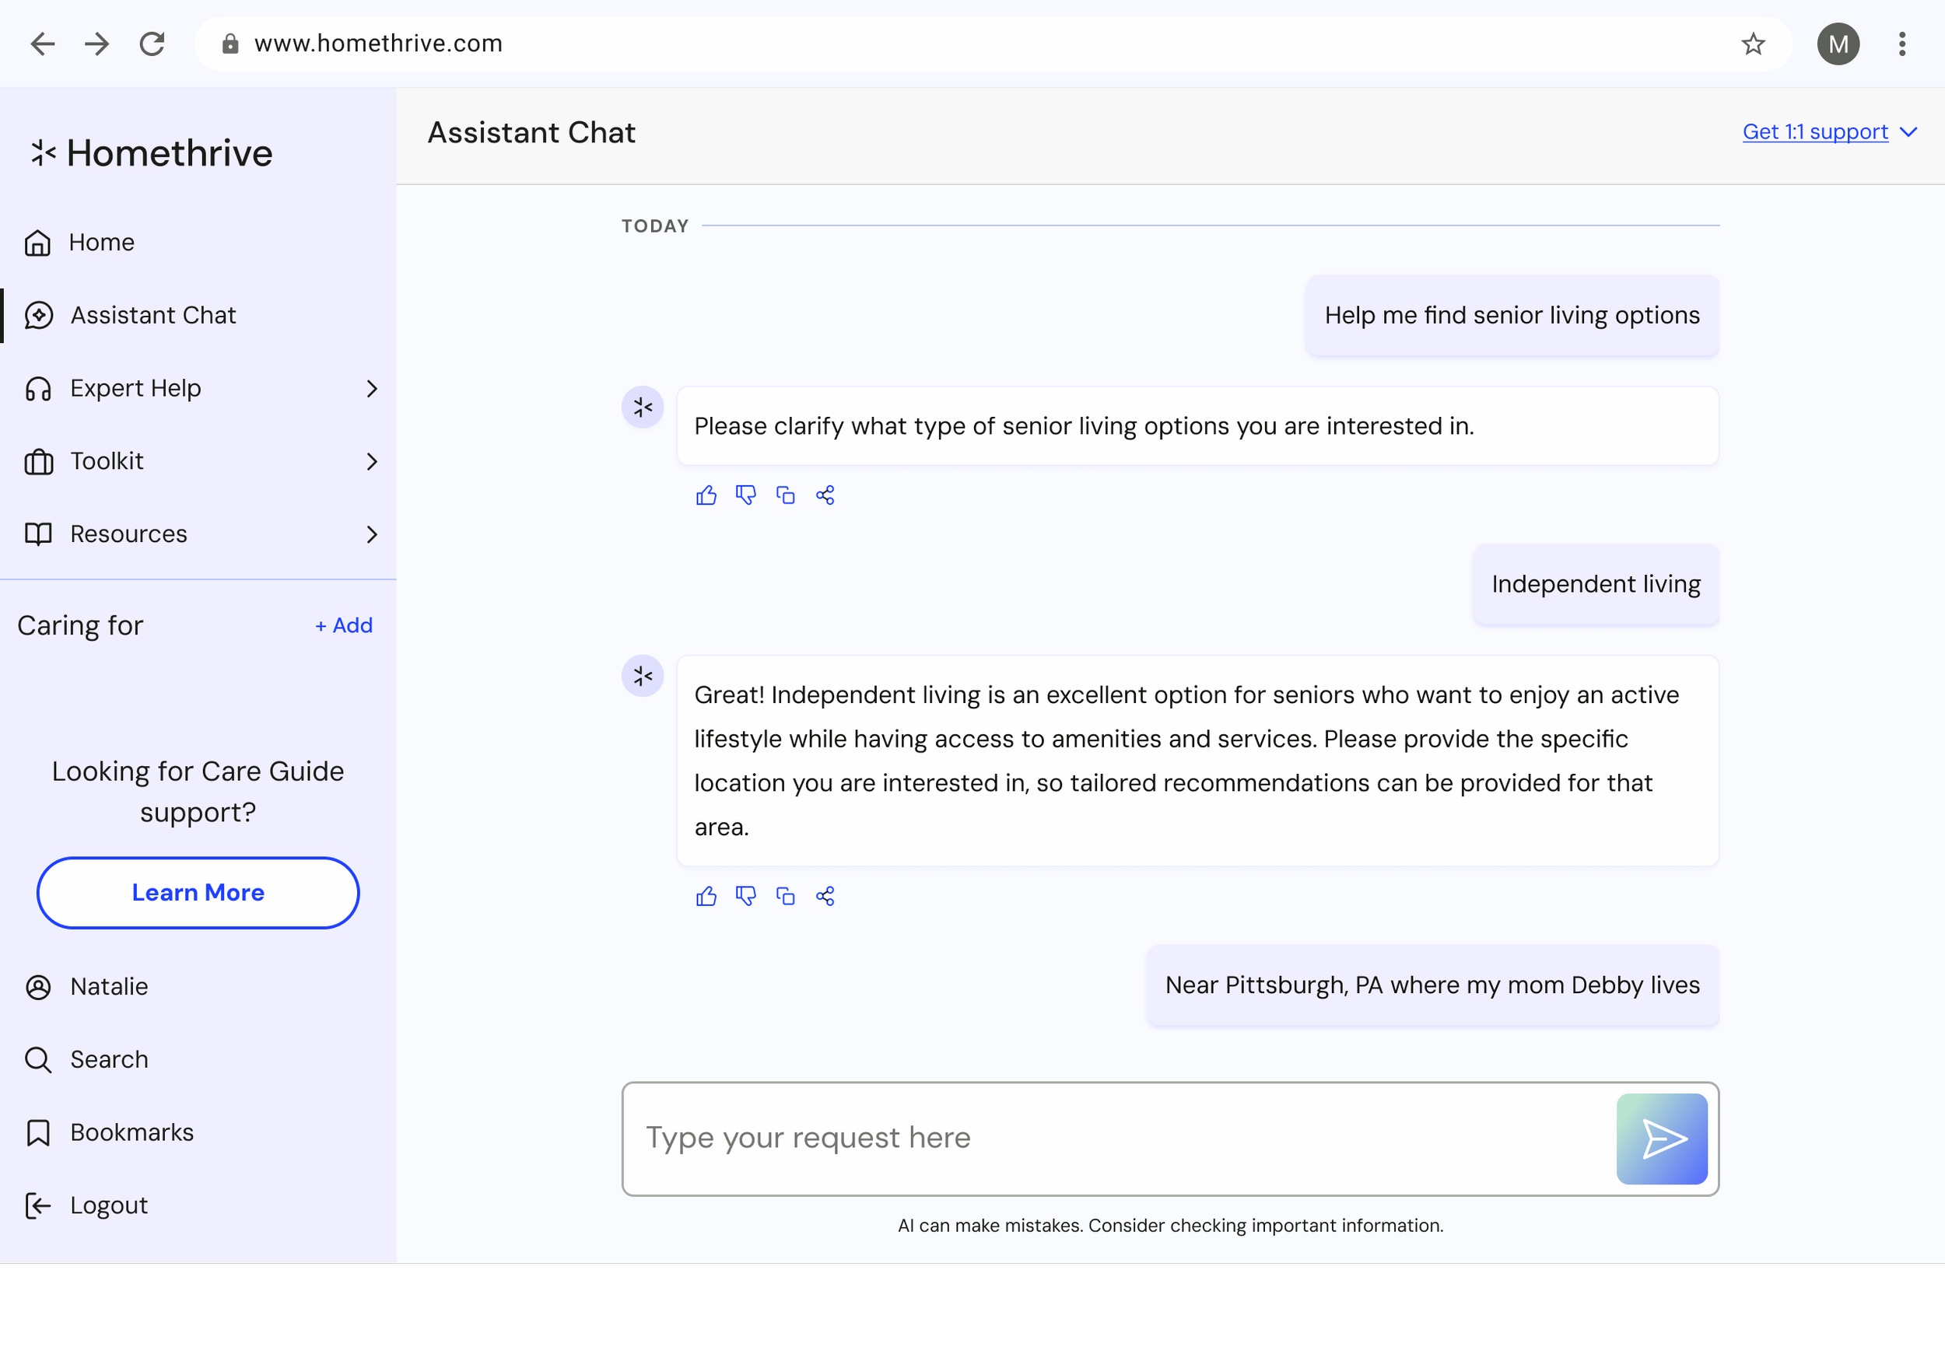Viewport: 1945px width, 1347px height.
Task: Click the send message arrow button
Action: [x=1660, y=1139]
